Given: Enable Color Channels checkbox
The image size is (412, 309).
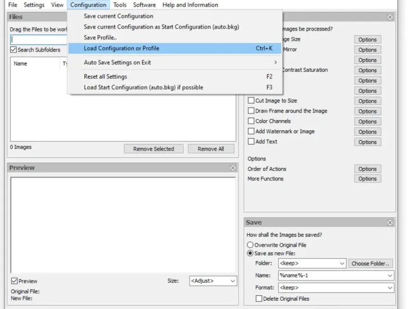Looking at the screenshot, I should (x=251, y=121).
